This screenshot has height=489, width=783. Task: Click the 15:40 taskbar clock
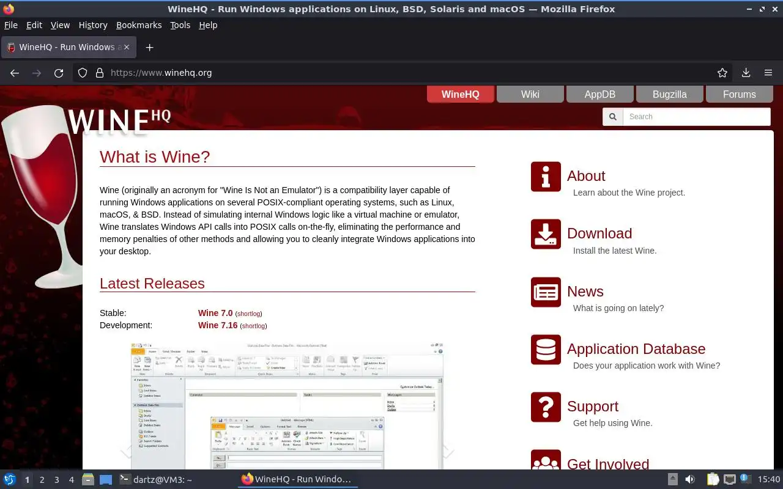click(x=769, y=479)
